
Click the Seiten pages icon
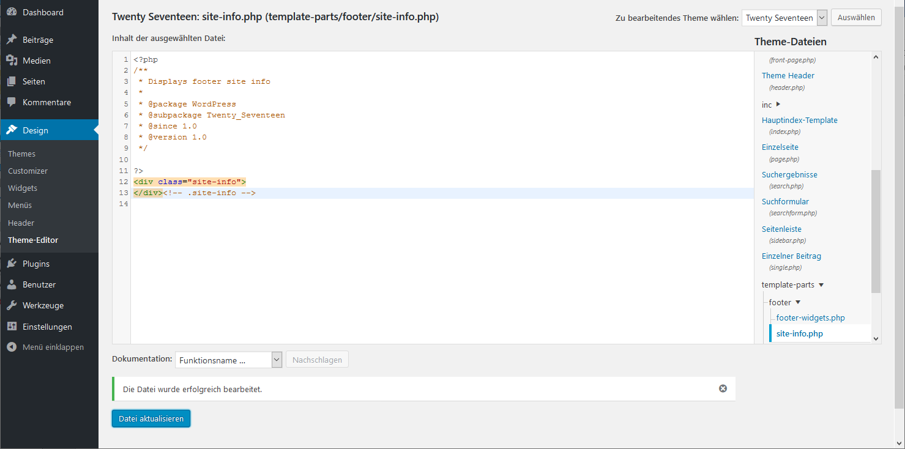click(x=12, y=81)
